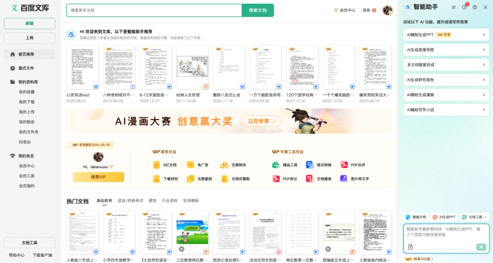
Task: Click the send message arrow button
Action: click(x=481, y=247)
